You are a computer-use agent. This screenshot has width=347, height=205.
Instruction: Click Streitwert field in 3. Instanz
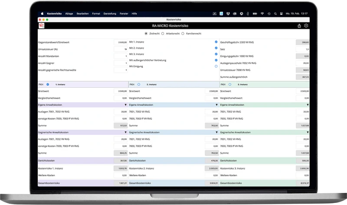coord(302,91)
